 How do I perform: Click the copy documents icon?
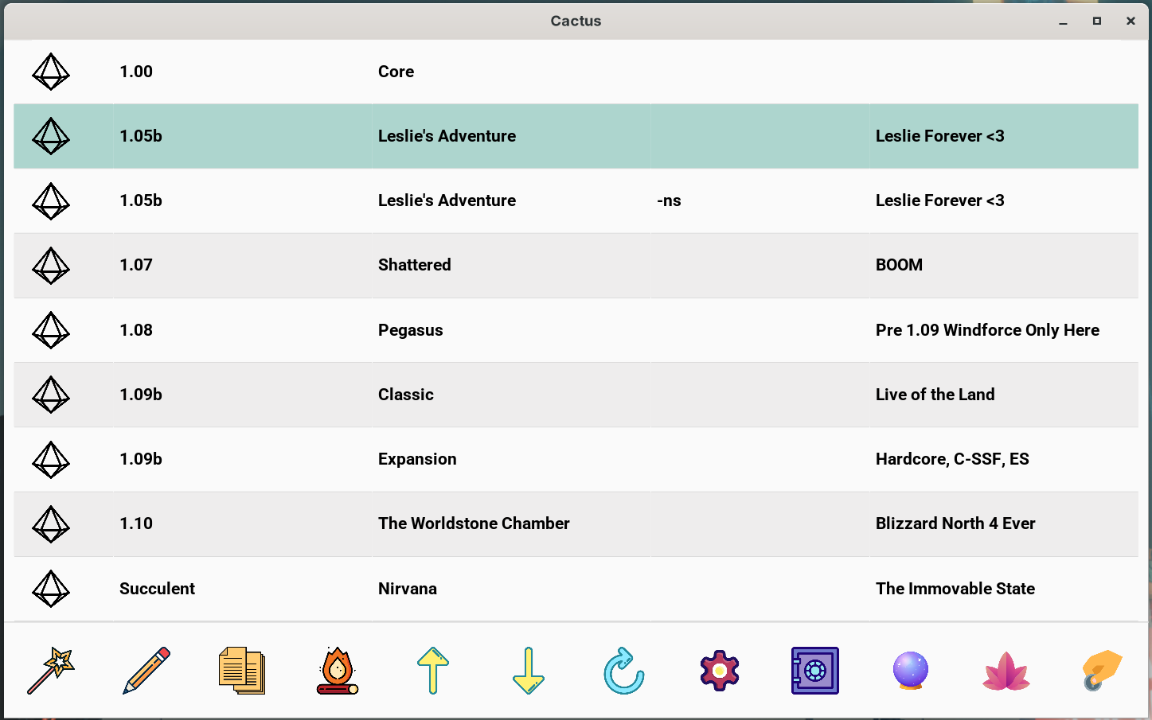242,671
